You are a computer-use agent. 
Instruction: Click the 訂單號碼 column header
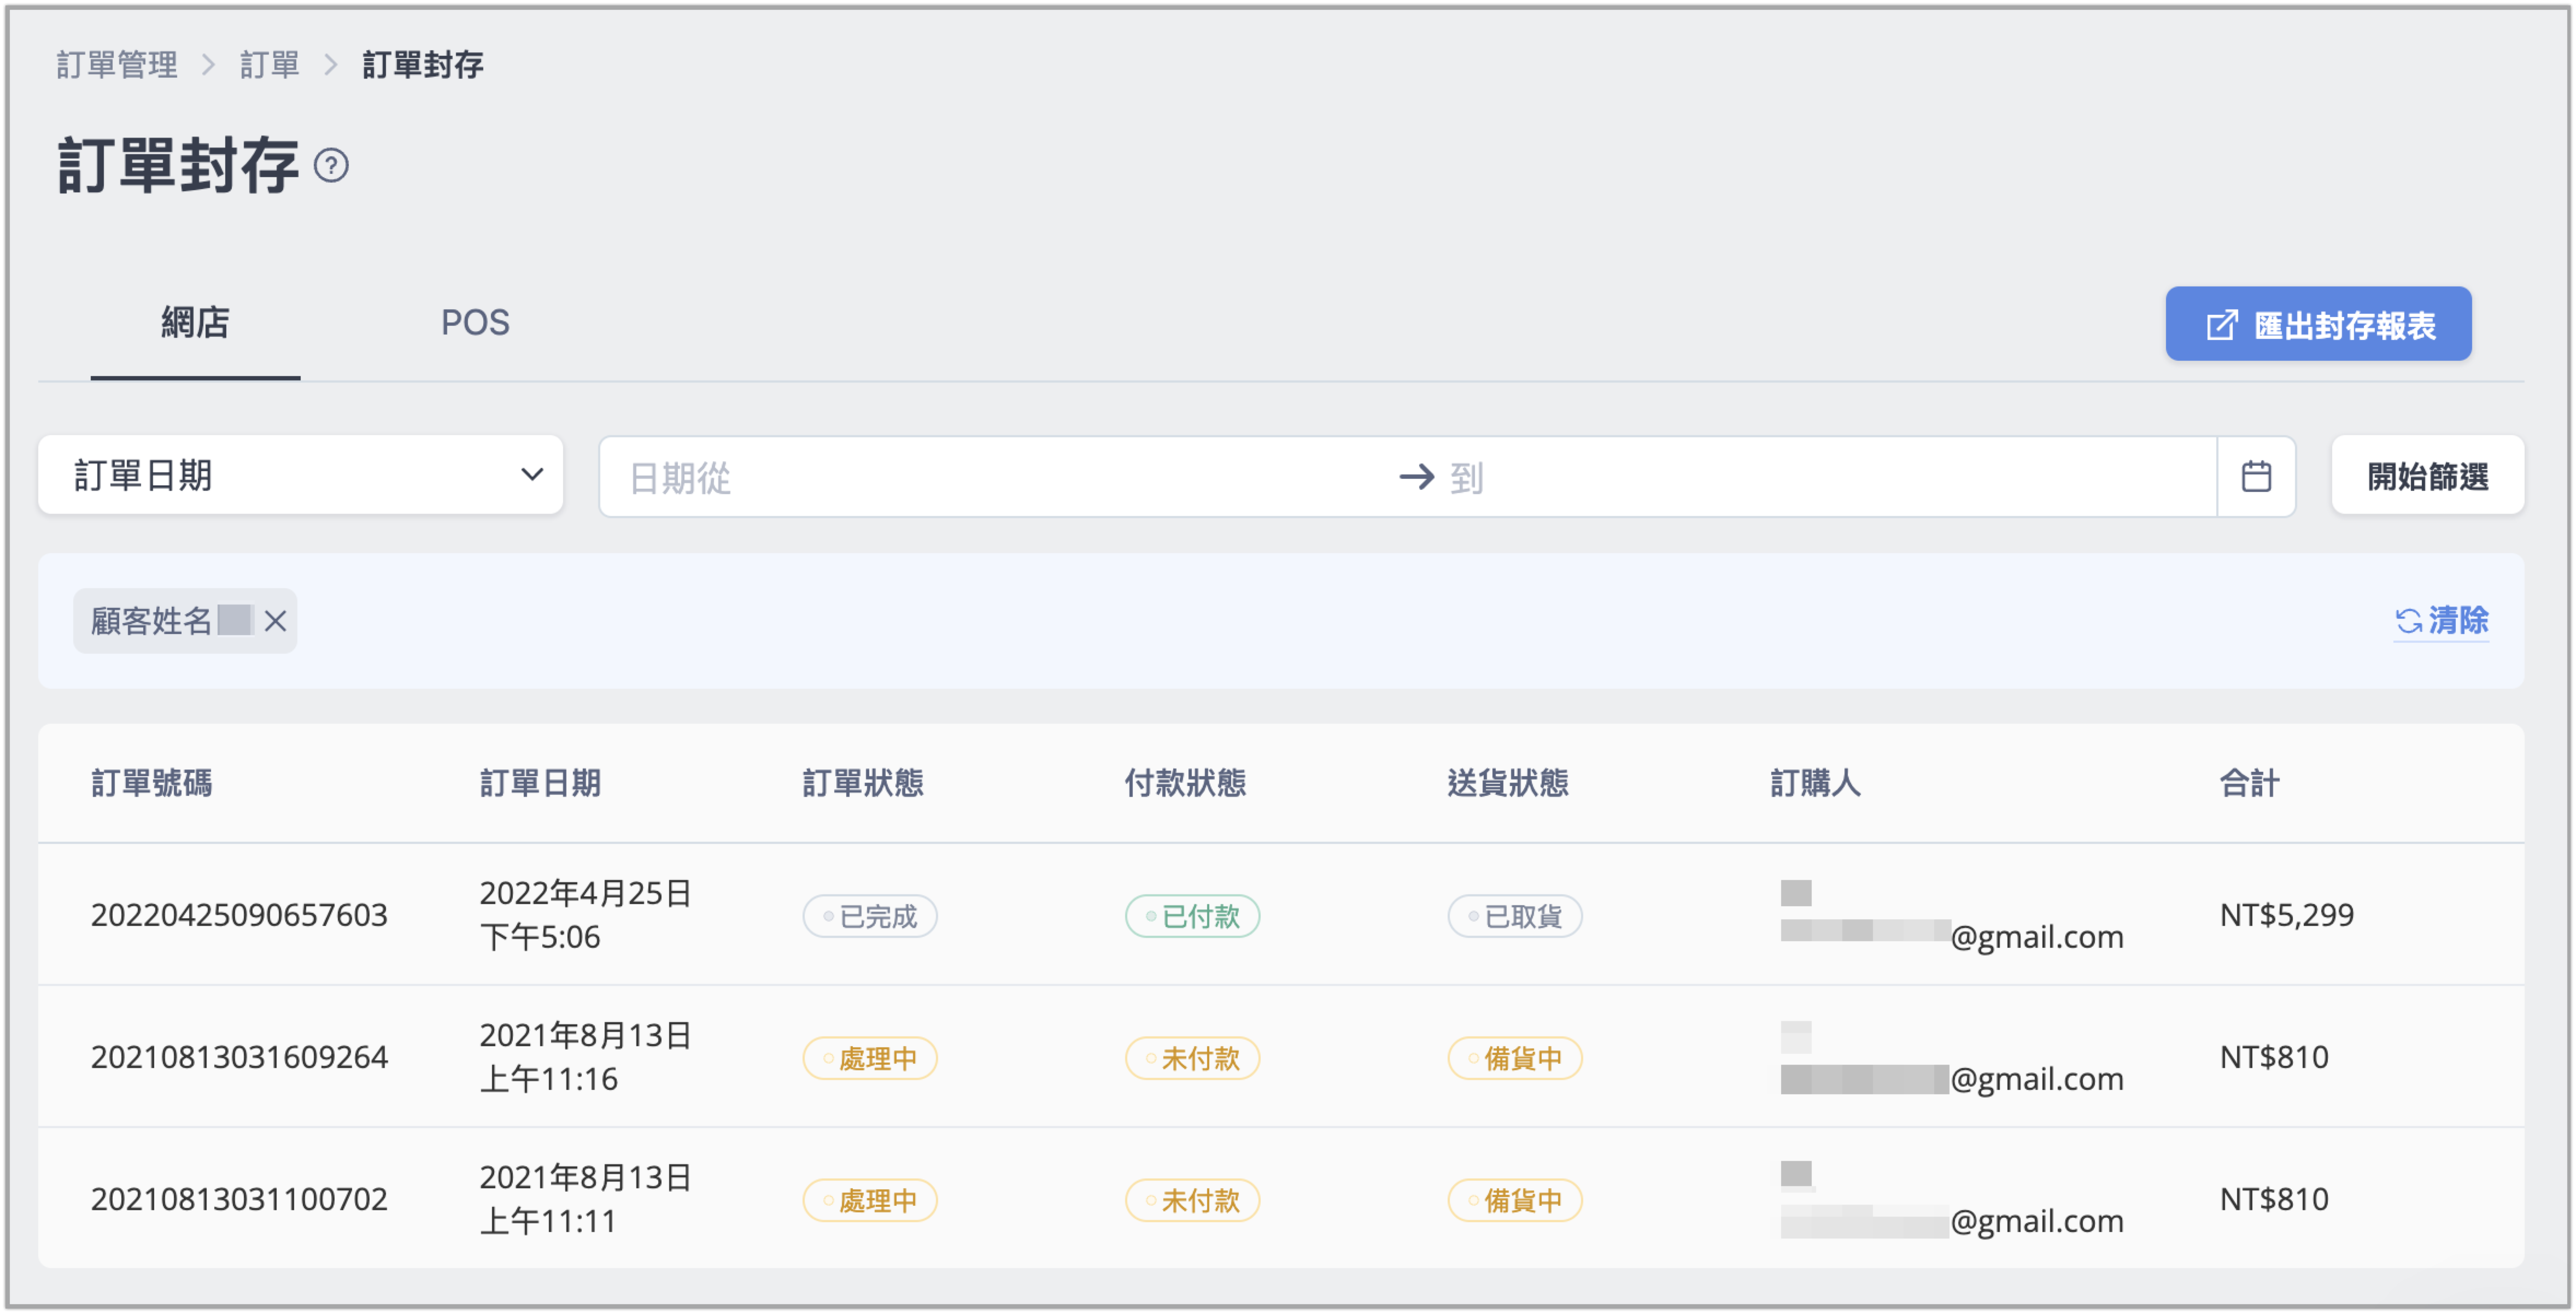click(151, 782)
